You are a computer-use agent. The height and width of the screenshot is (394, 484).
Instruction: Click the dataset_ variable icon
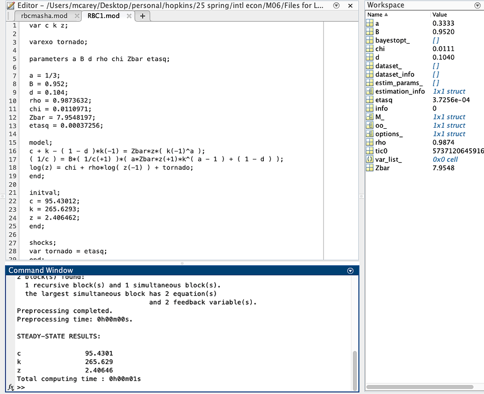pyautogui.click(x=369, y=66)
